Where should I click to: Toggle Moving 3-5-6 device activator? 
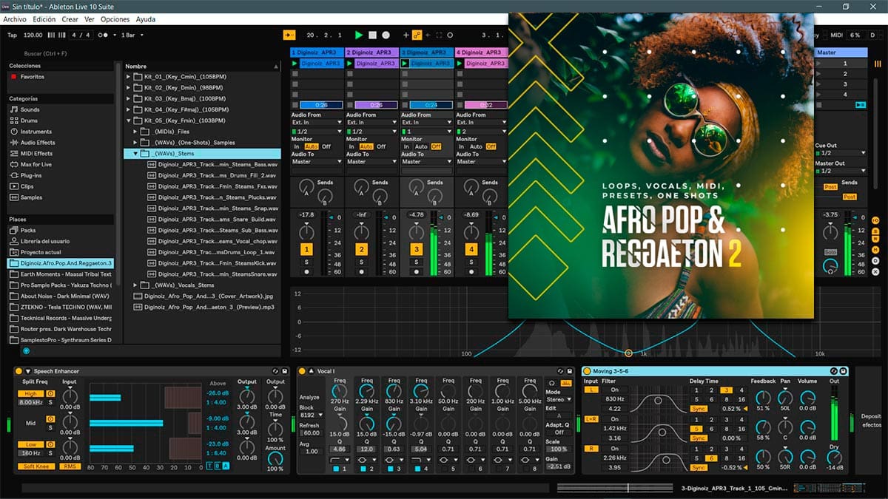pos(588,371)
